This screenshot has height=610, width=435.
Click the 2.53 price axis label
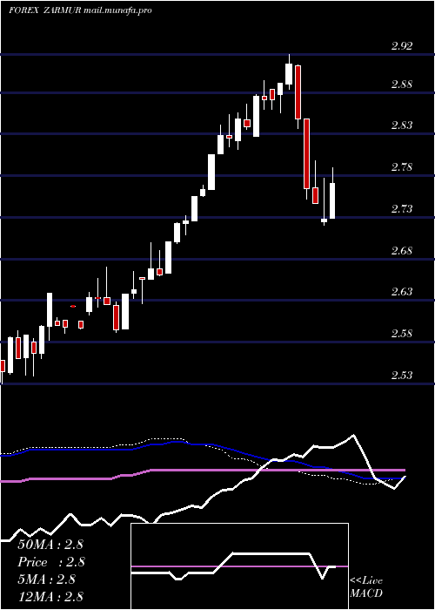pyautogui.click(x=402, y=375)
